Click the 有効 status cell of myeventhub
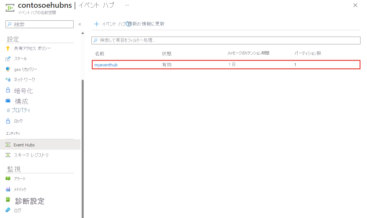The height and width of the screenshot is (218, 367). 167,64
